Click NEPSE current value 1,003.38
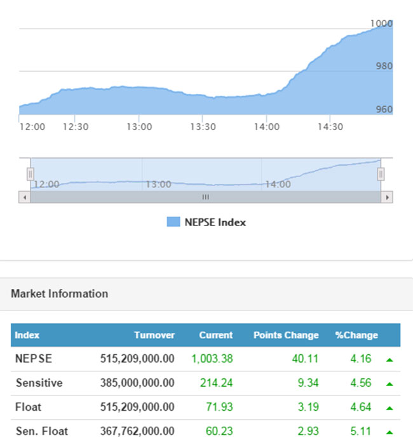 click(x=212, y=359)
